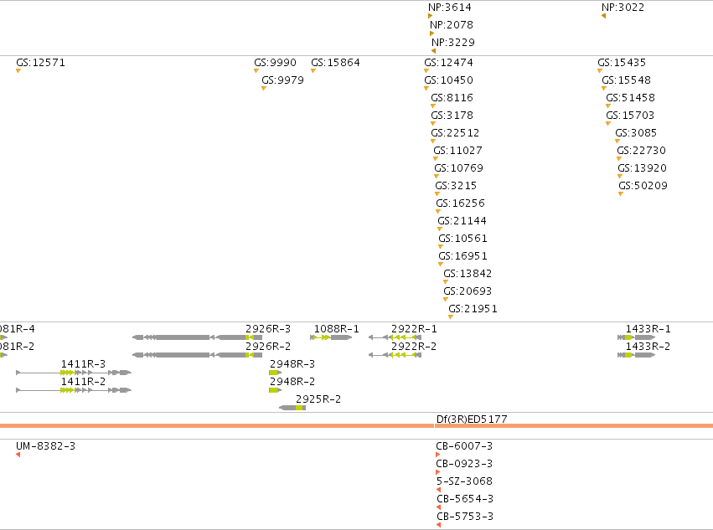Select the GS:21144 insertion label
This screenshot has height=530, width=713.
pyautogui.click(x=462, y=221)
